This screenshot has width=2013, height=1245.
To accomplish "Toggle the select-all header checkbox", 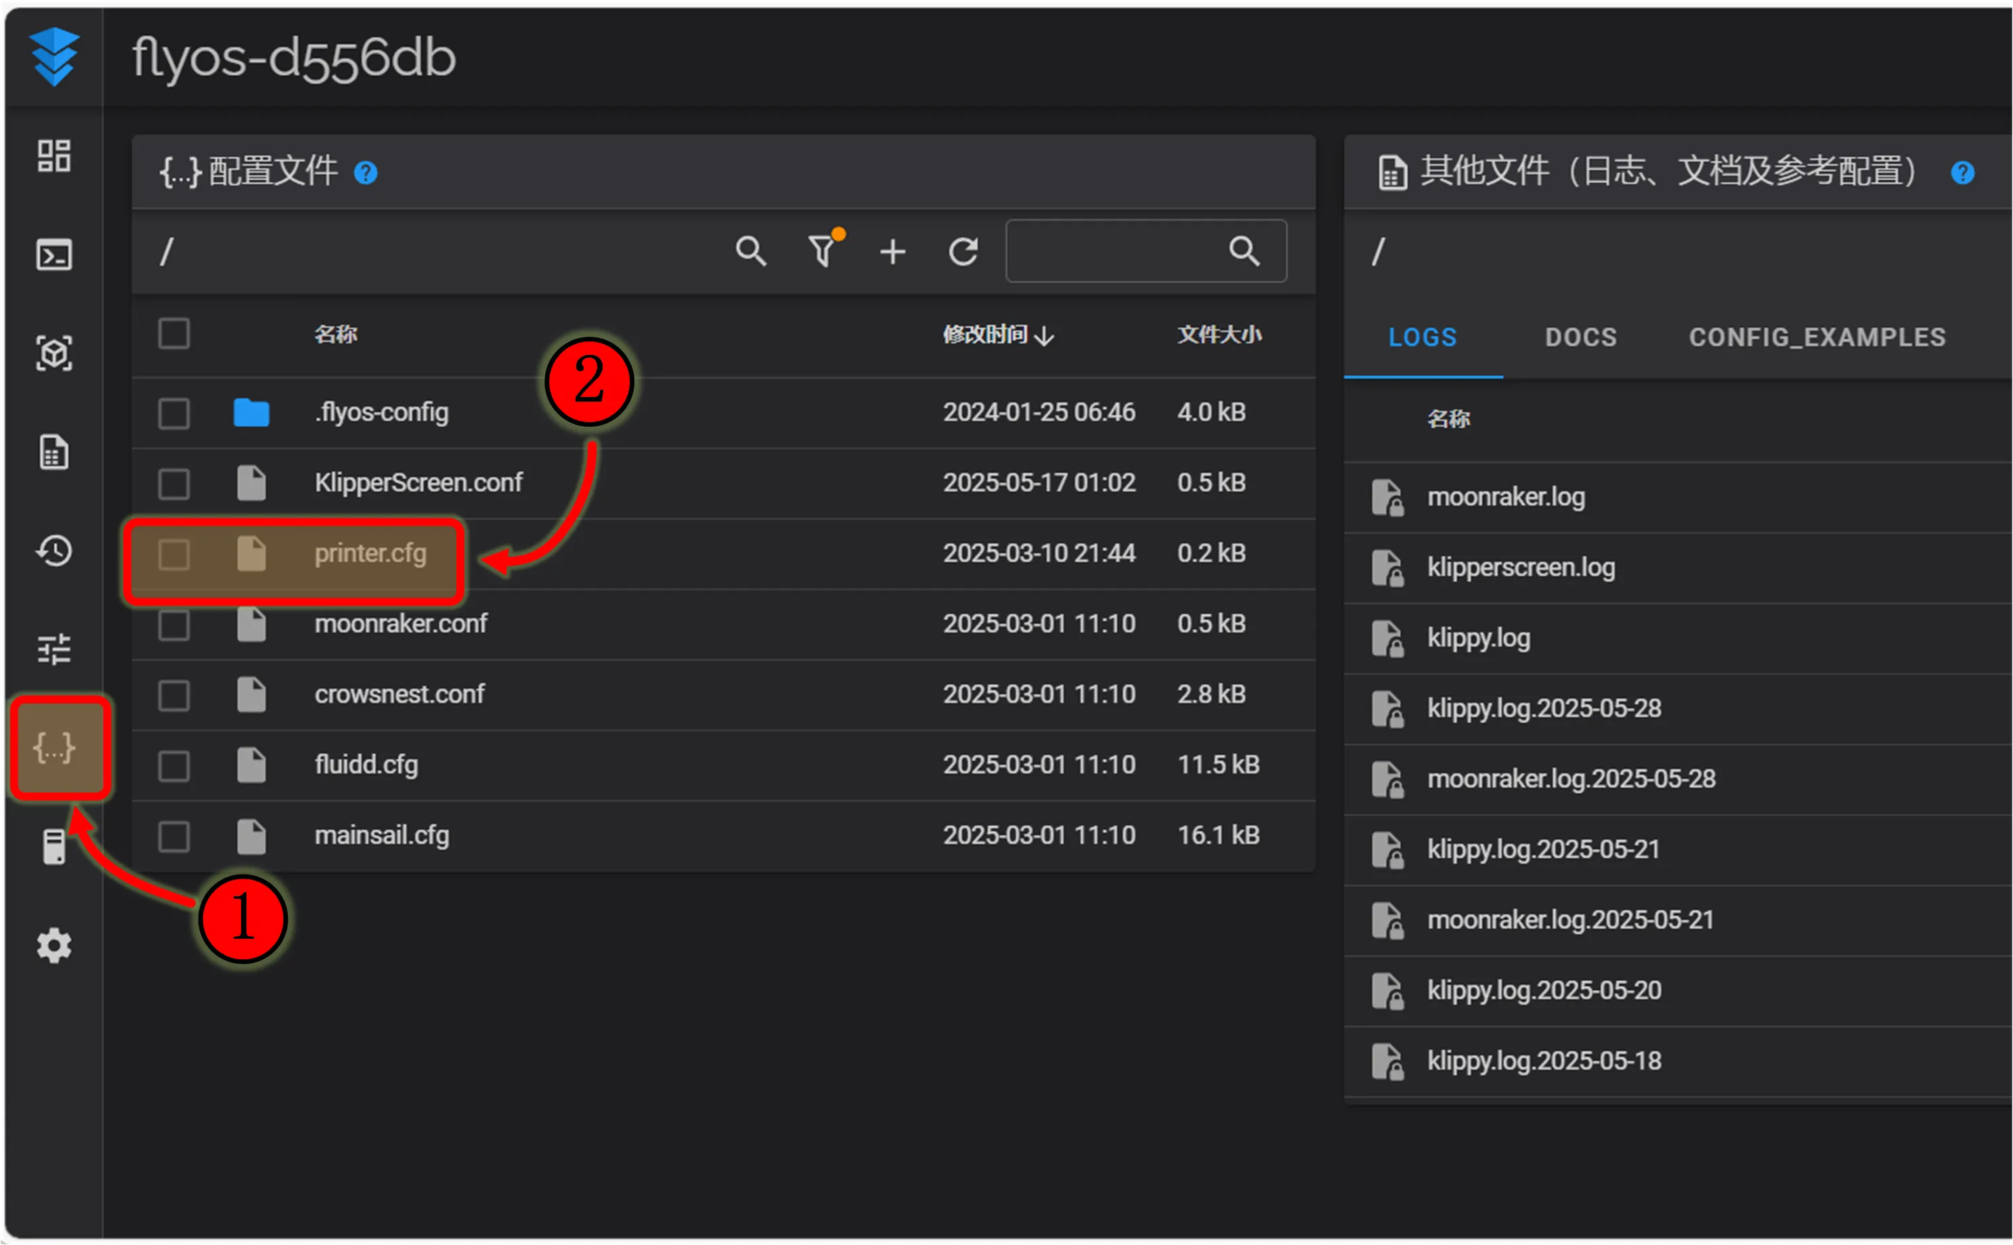I will [x=173, y=333].
